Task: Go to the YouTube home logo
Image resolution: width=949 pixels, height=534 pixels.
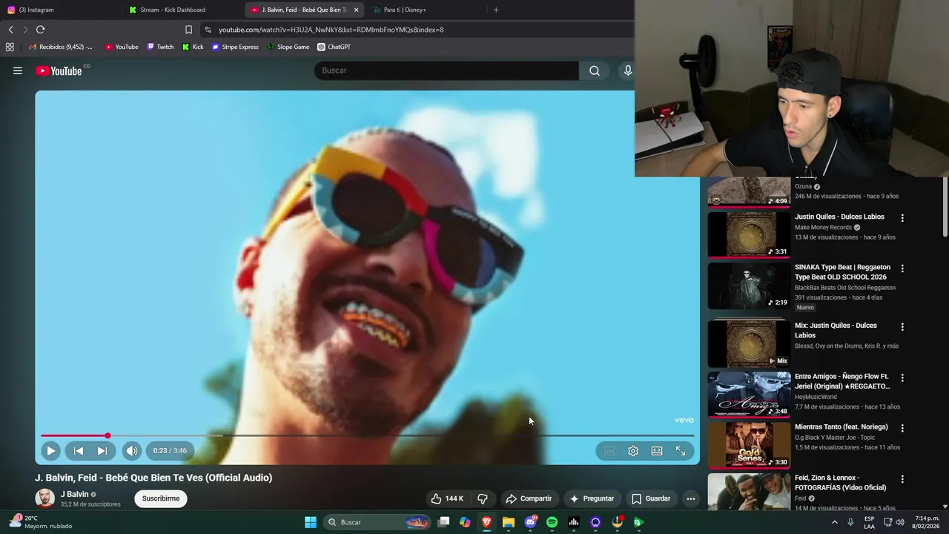Action: click(58, 70)
